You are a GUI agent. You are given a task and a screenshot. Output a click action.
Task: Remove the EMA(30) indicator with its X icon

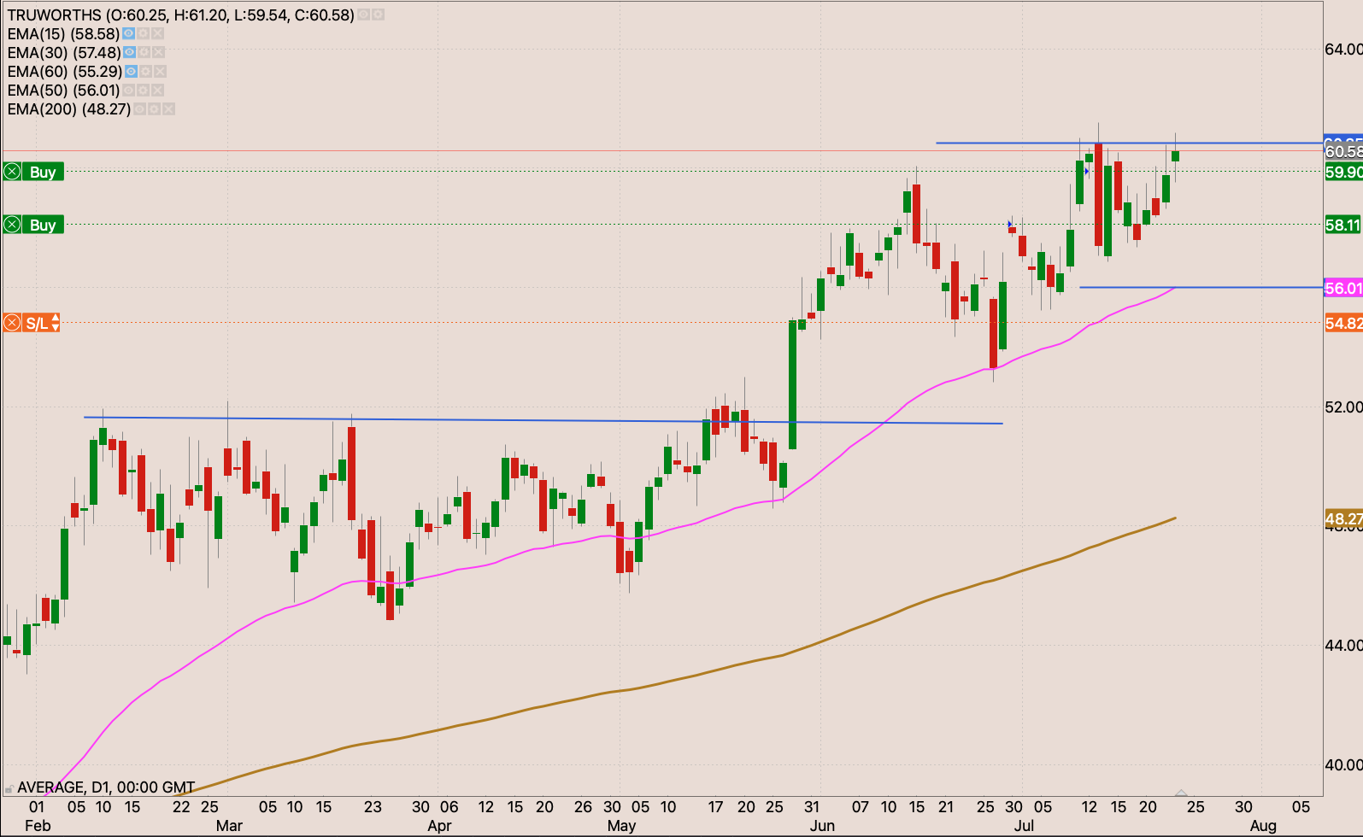point(159,53)
